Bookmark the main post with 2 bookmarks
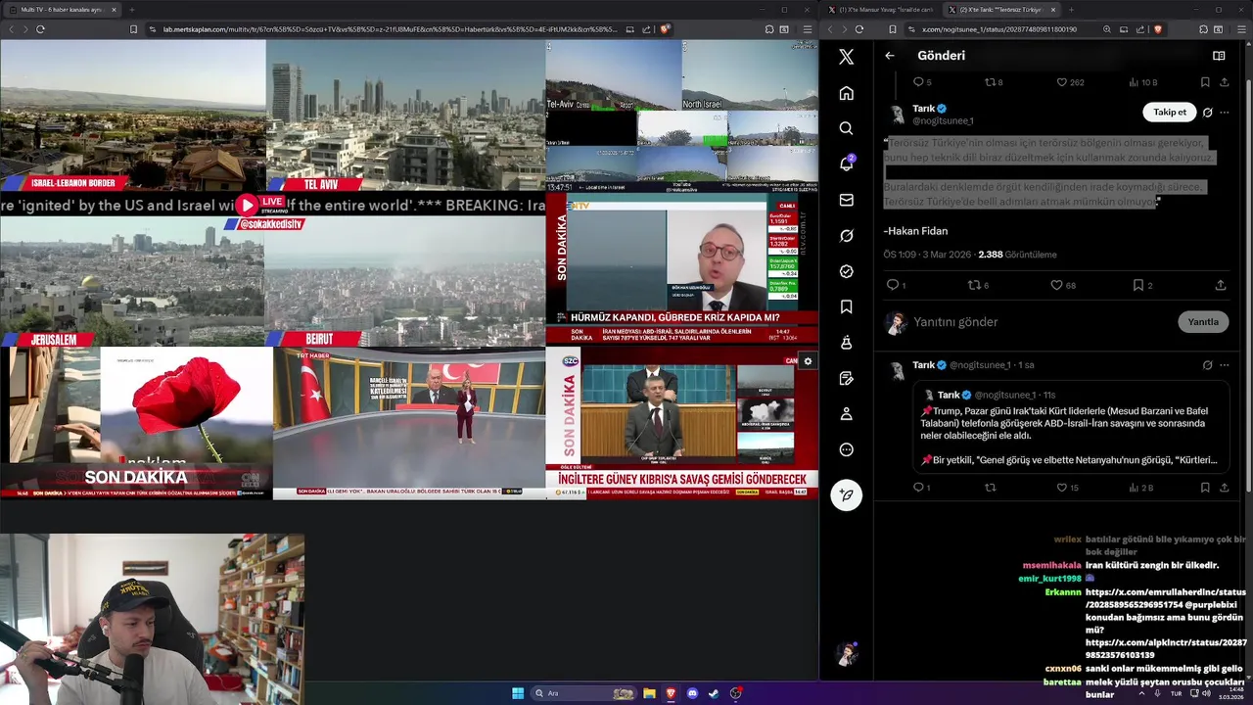 pos(1142,285)
